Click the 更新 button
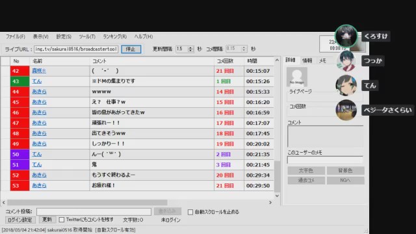This screenshot has width=416, height=234. tap(47, 220)
